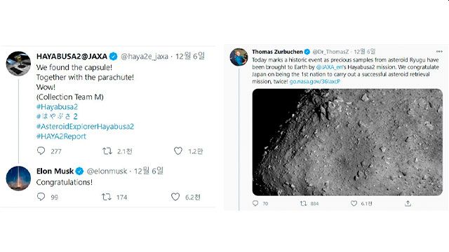Image resolution: width=449 pixels, height=252 pixels.
Task: Open the #HAYA2Report hashtag
Action: click(x=61, y=136)
